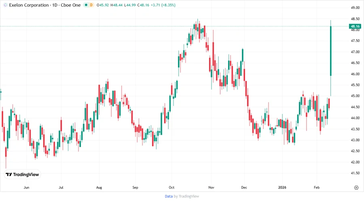Click the Feb time axis label
Screen dimensions: 364x201
(317, 187)
